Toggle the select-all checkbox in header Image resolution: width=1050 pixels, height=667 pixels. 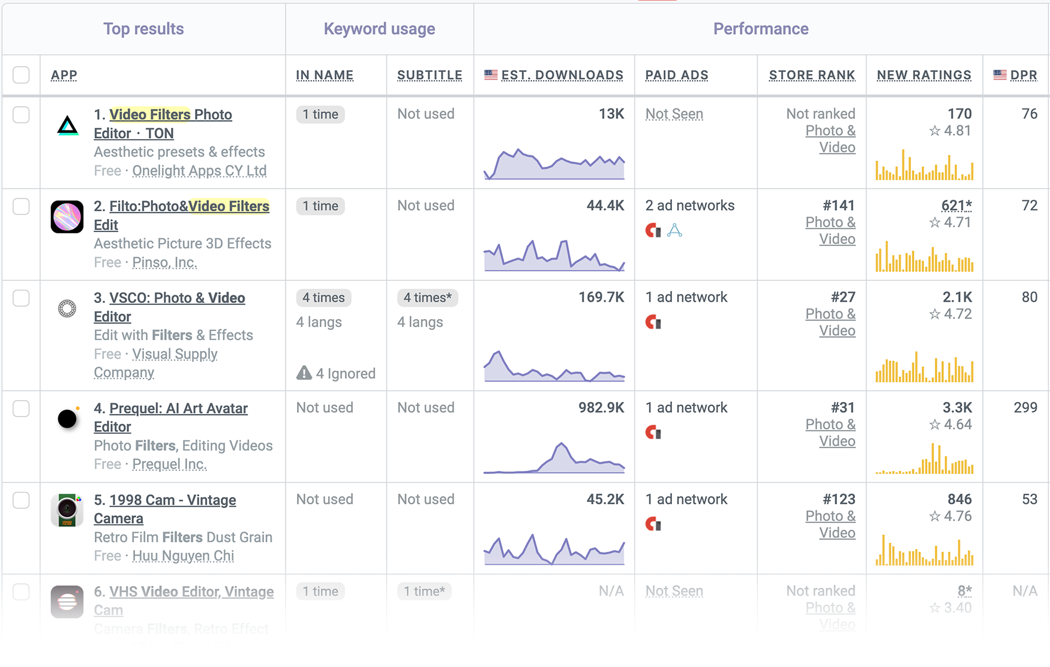pos(21,75)
